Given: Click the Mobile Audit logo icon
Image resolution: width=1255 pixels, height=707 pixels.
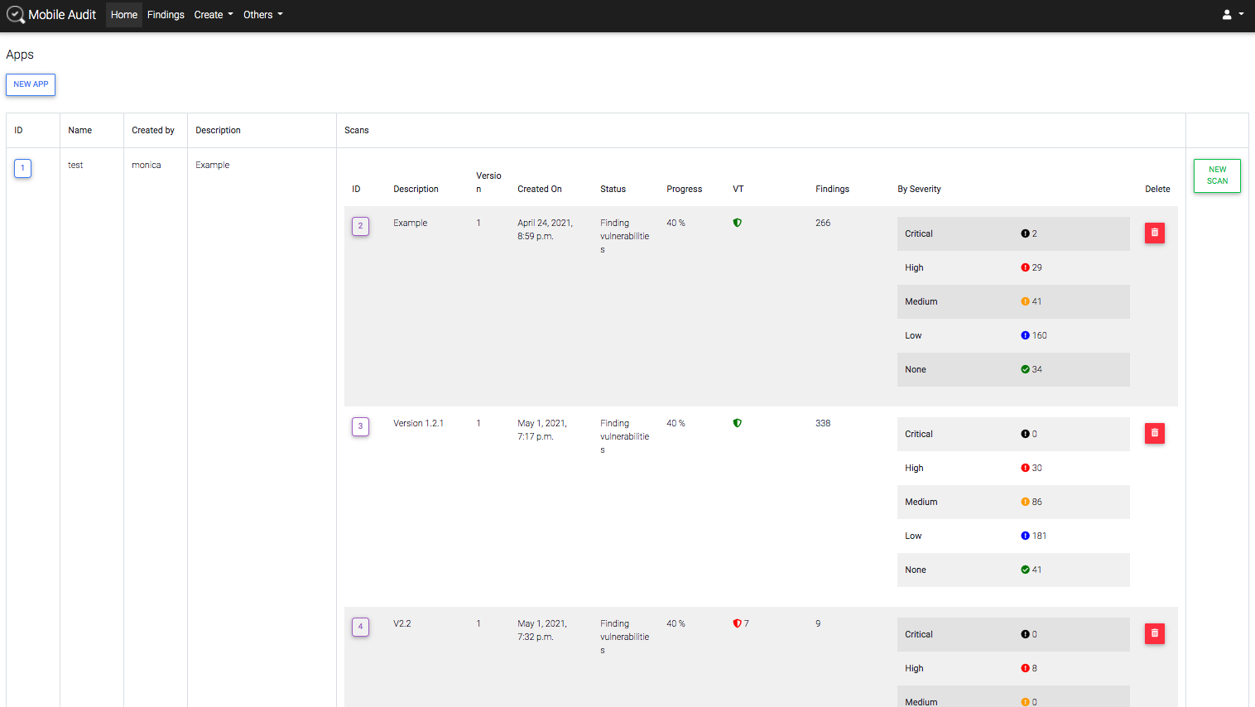Looking at the screenshot, I should click(x=16, y=15).
